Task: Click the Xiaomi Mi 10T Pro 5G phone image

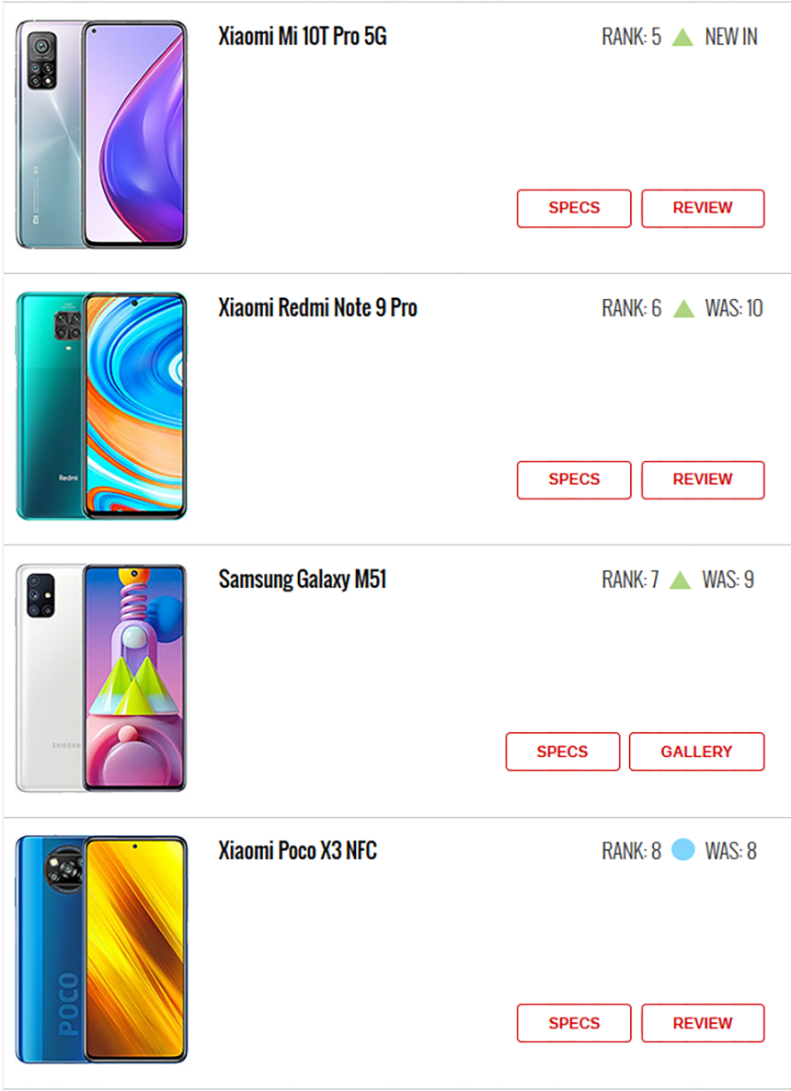Action: (101, 134)
